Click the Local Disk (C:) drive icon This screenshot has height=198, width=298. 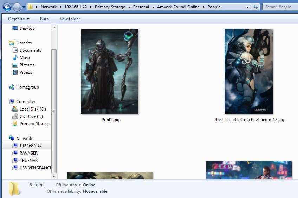coord(15,109)
